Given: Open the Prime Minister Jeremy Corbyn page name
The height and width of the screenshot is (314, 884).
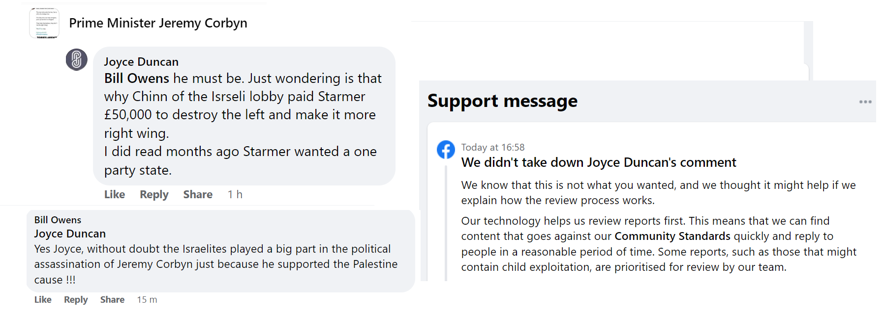Looking at the screenshot, I should point(158,23).
